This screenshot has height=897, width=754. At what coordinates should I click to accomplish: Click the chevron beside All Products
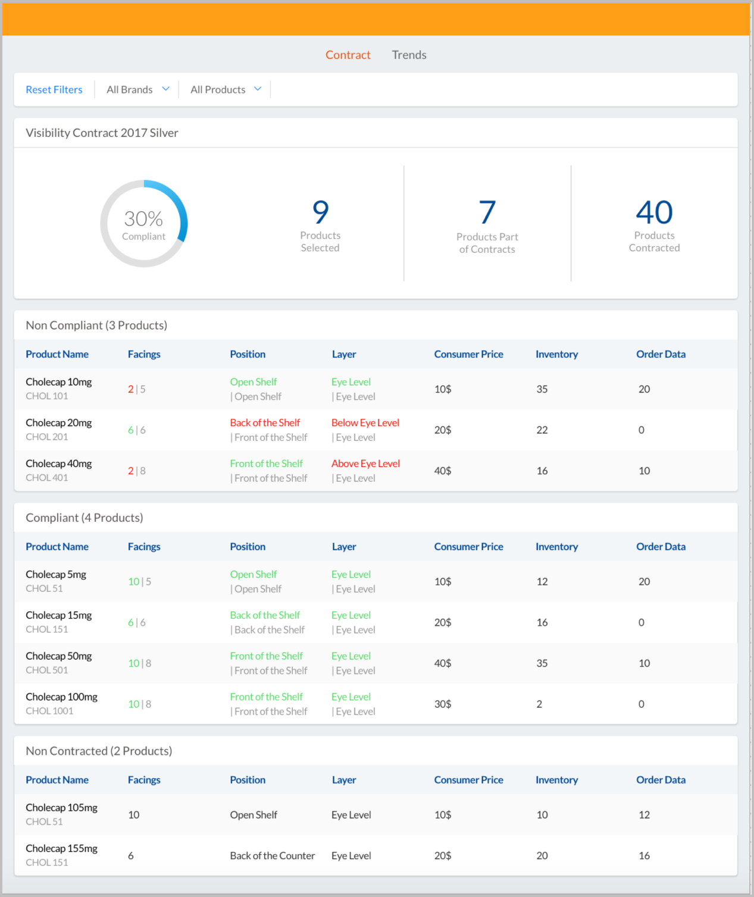tap(258, 89)
